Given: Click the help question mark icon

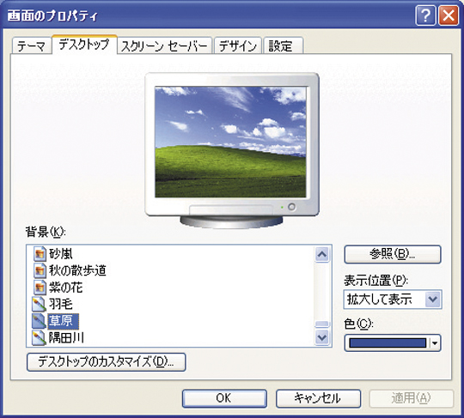Looking at the screenshot, I should (425, 15).
